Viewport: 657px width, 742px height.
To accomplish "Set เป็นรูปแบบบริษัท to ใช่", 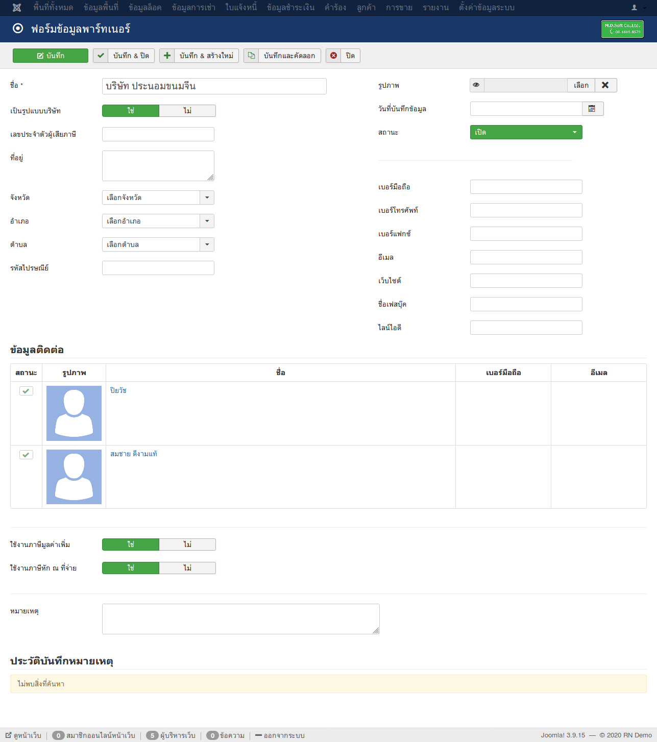I will click(x=131, y=111).
